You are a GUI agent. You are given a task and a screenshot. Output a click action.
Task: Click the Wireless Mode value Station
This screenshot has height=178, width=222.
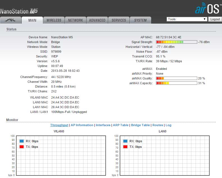point(56,47)
